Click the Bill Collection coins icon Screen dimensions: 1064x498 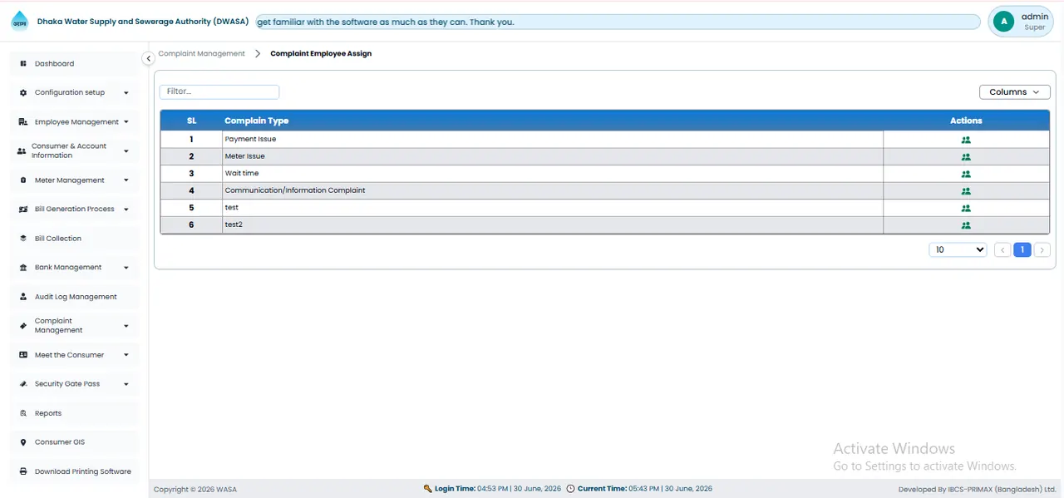click(x=23, y=239)
